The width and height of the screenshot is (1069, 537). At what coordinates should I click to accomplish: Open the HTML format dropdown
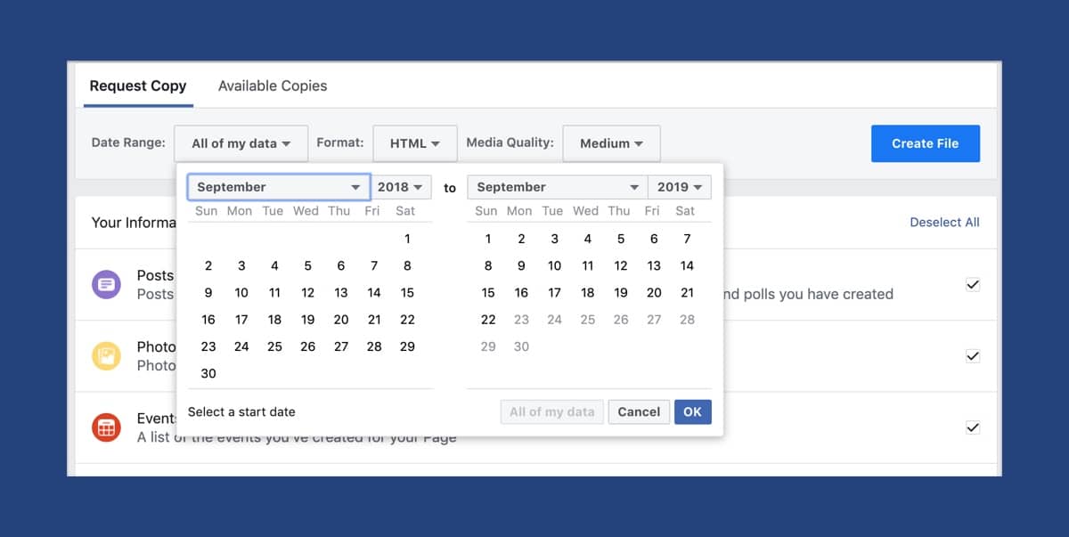coord(415,143)
